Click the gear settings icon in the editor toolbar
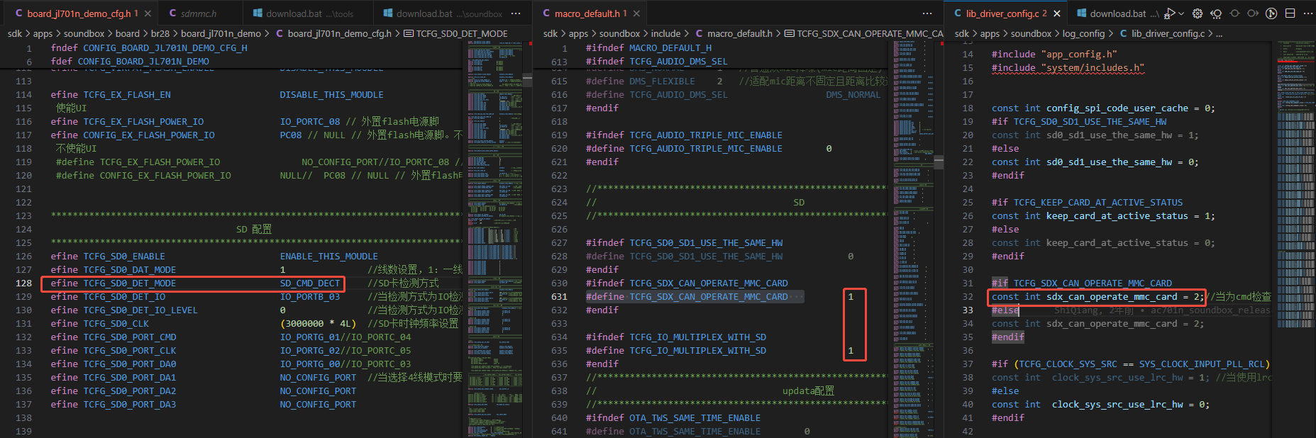 [x=1198, y=13]
